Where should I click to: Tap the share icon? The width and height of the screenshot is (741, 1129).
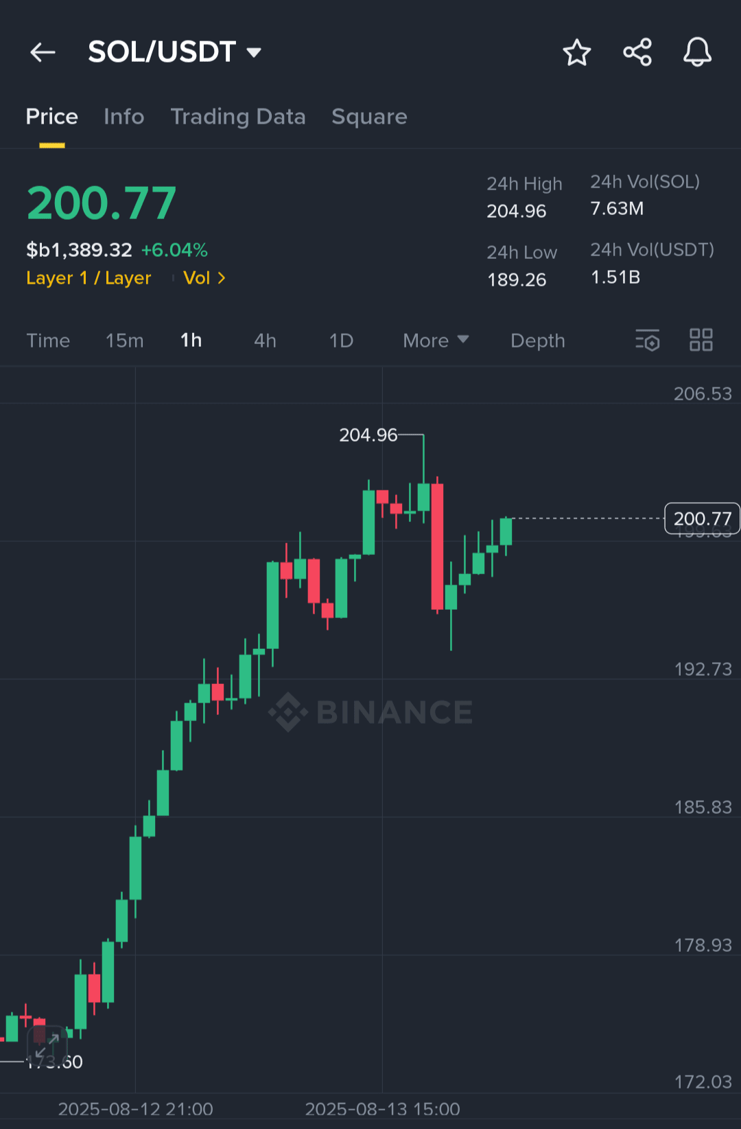click(637, 52)
